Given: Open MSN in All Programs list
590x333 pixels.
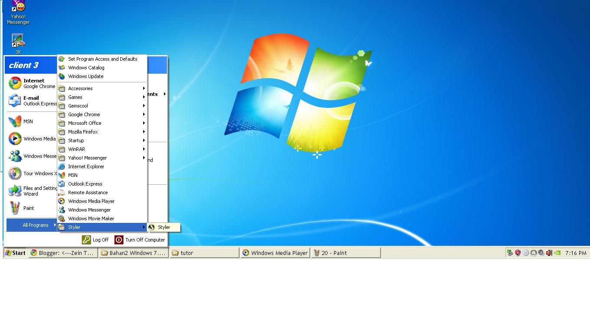Looking at the screenshot, I should (102, 175).
